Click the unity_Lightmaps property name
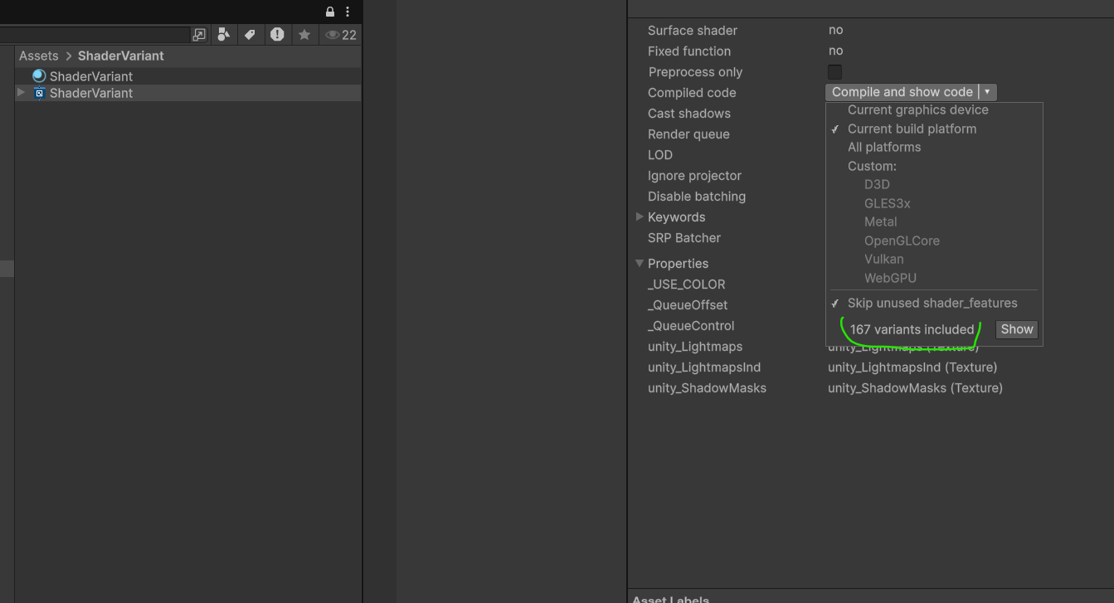Viewport: 1114px width, 603px height. (x=694, y=347)
